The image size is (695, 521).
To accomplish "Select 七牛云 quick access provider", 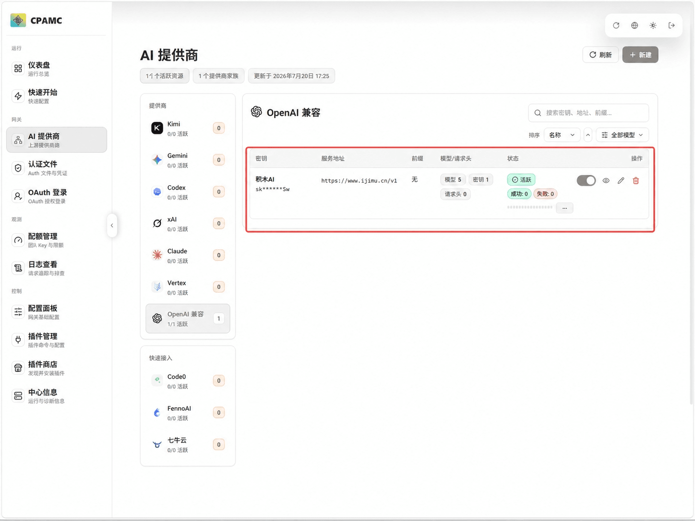I will point(188,445).
